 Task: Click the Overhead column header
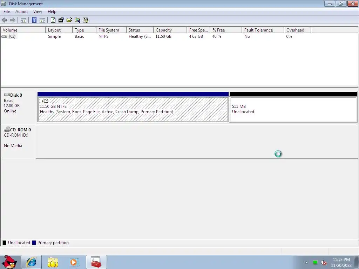[x=298, y=30]
